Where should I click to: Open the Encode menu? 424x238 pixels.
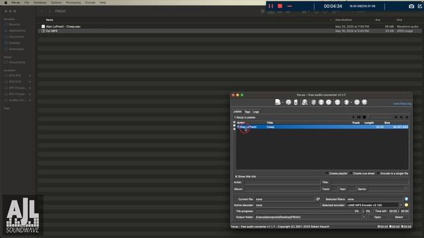90,3
